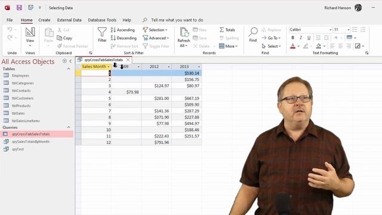Image resolution: width=382 pixels, height=215 pixels.
Task: Switch to the Create tab
Action: (44, 20)
